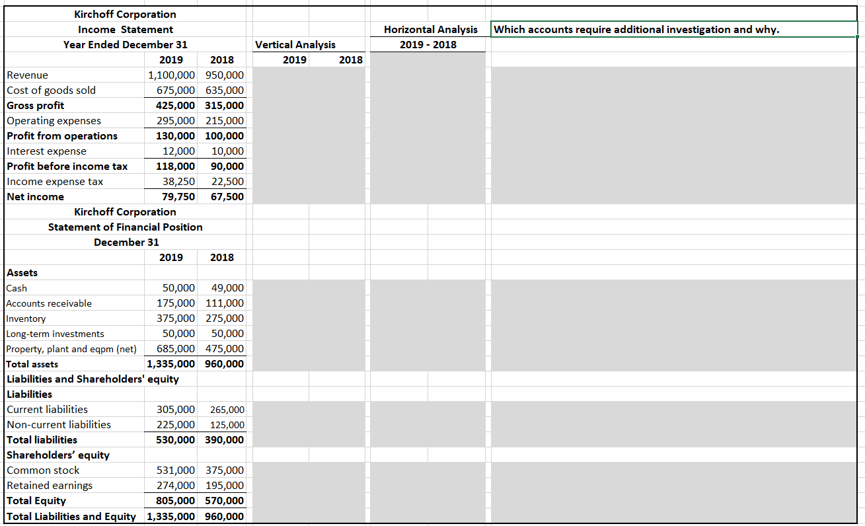Click the Horizontal Analysis header cell
Screen dimensions: 865x526
coord(430,30)
